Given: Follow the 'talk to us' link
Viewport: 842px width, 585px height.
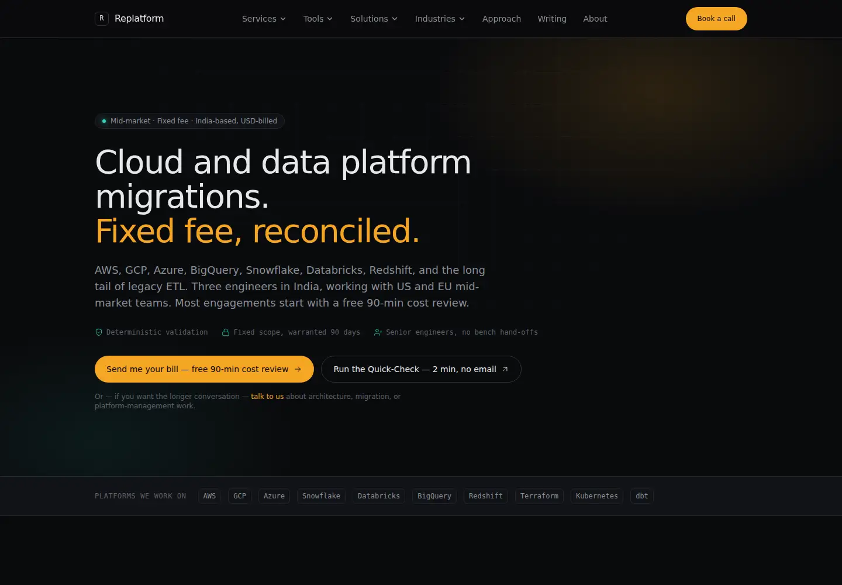Looking at the screenshot, I should (267, 397).
